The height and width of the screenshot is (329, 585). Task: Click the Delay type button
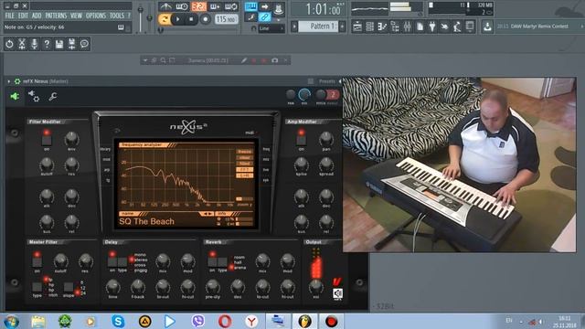pyautogui.click(x=122, y=262)
